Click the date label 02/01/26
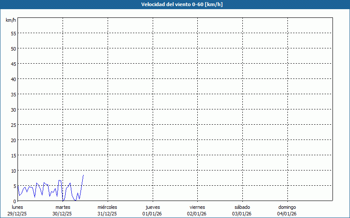The width and height of the screenshot is (350, 218). 197,214
